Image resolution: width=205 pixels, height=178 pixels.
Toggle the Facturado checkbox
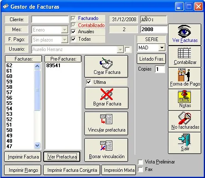pos(73,18)
